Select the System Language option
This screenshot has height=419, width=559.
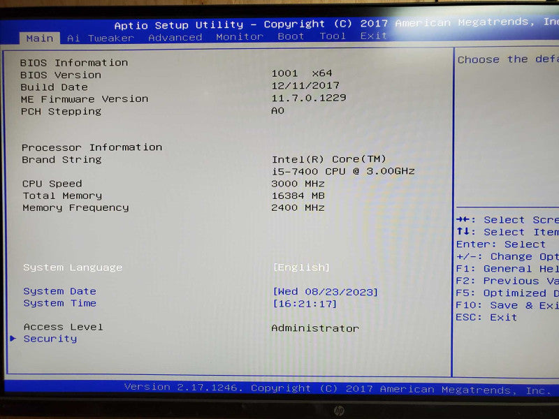click(73, 267)
